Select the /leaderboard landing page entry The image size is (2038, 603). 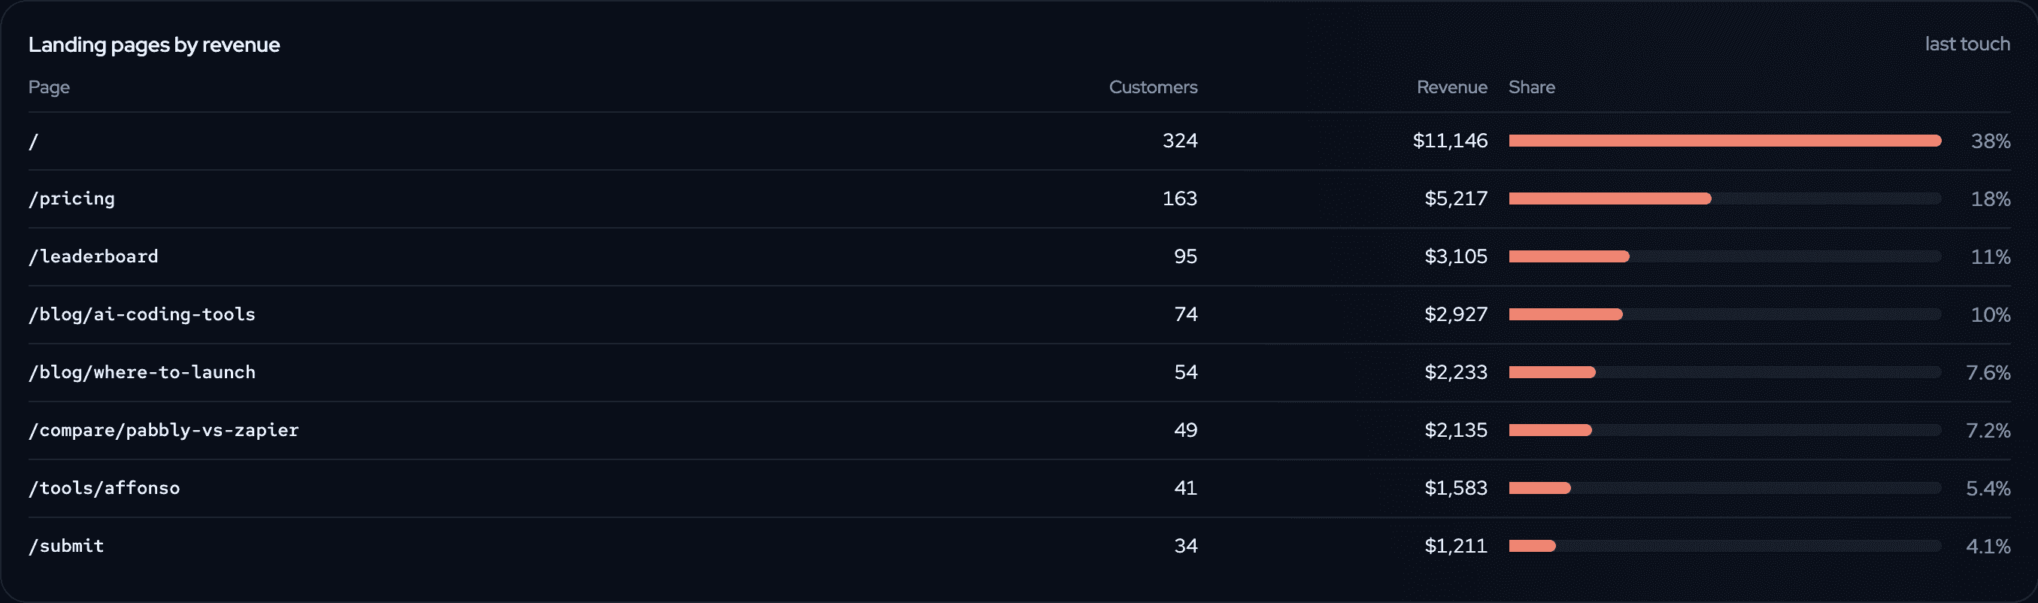[93, 256]
